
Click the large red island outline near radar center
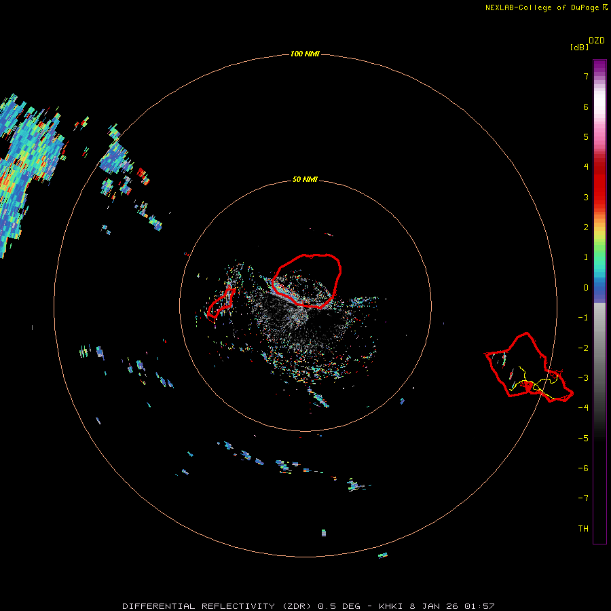[x=307, y=280]
